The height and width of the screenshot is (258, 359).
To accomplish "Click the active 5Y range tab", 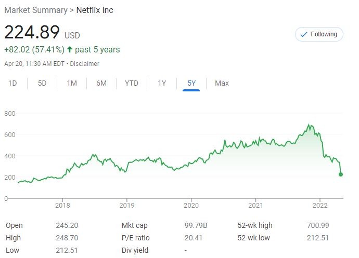I will click(x=191, y=83).
